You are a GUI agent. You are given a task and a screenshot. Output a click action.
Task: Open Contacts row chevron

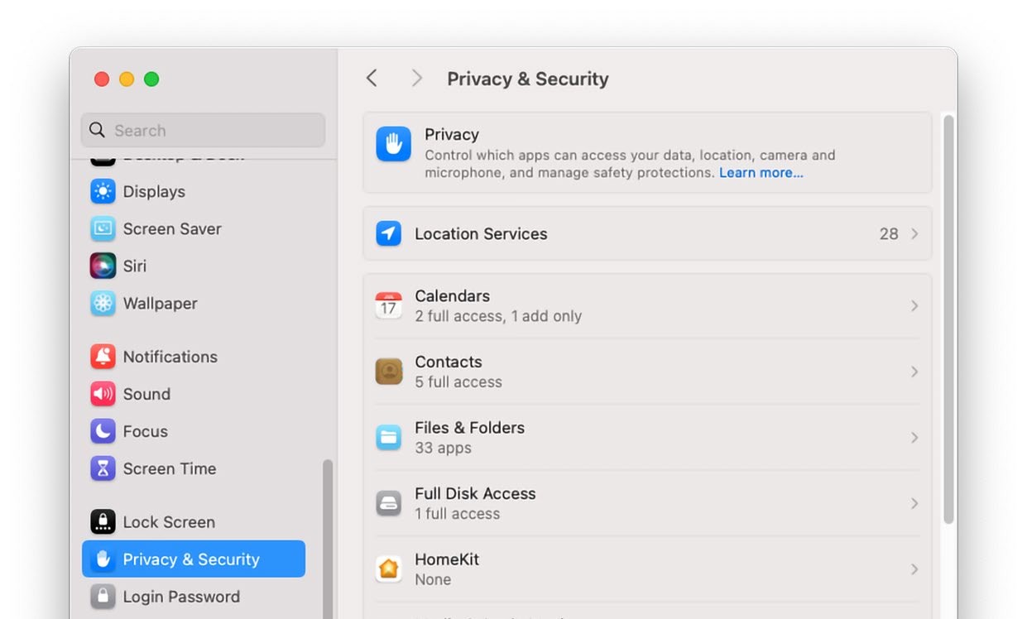click(914, 372)
